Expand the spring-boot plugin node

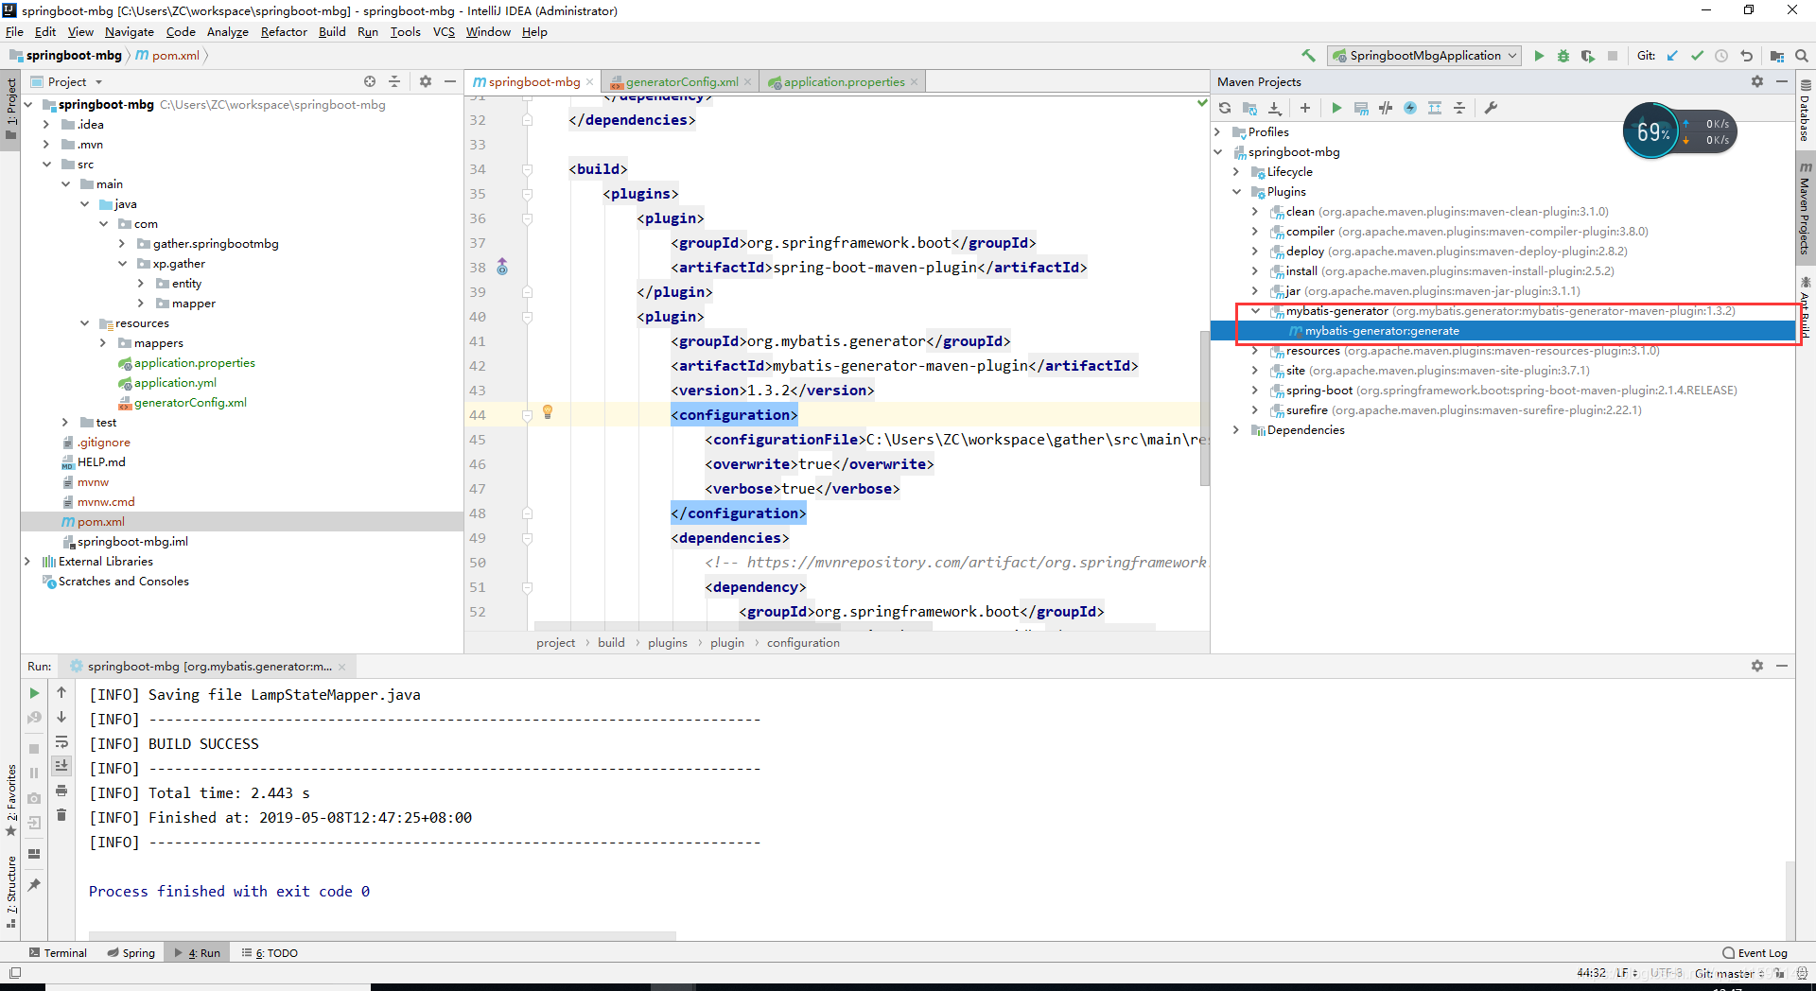(x=1255, y=391)
